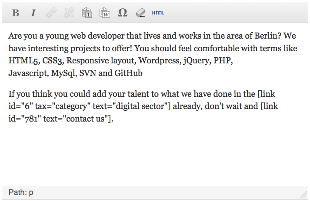Screen dimensions: 310x201
Task: Open the HTML source editor
Action: pos(158,13)
